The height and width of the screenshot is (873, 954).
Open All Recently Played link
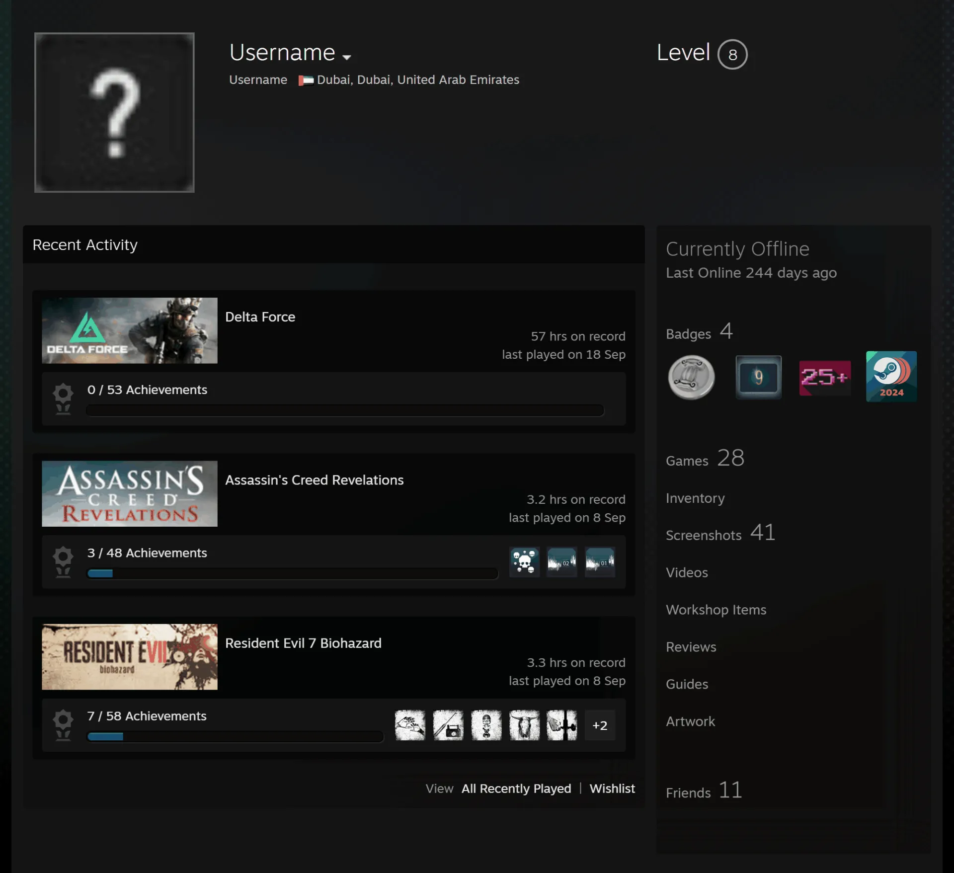point(516,789)
